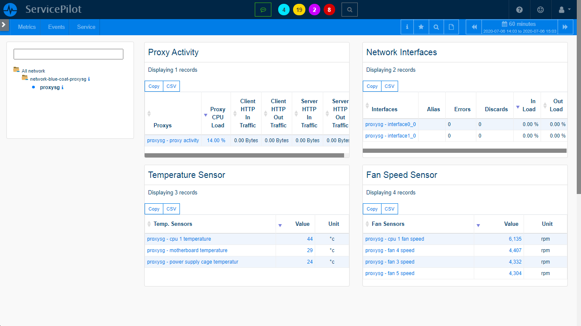581x326 pixels.
Task: Copy the Fan Speed Sensor table
Action: (x=372, y=208)
